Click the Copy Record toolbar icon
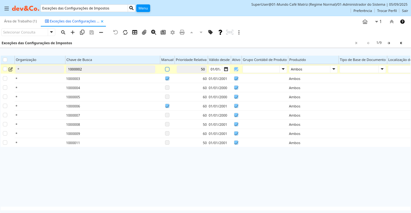The height and width of the screenshot is (213, 411). click(x=82, y=32)
